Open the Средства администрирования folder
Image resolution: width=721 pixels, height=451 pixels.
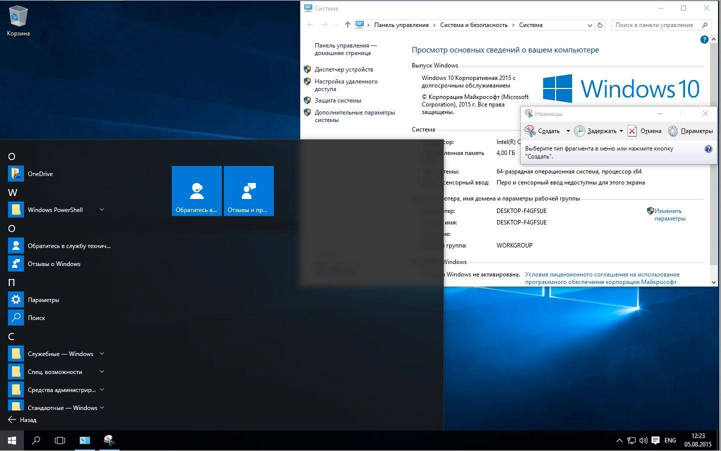coord(52,389)
